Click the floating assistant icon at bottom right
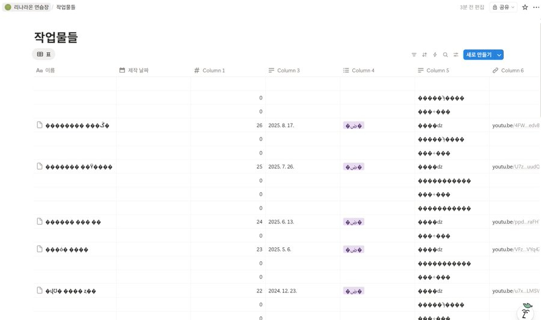The image size is (541, 320). pyautogui.click(x=526, y=310)
